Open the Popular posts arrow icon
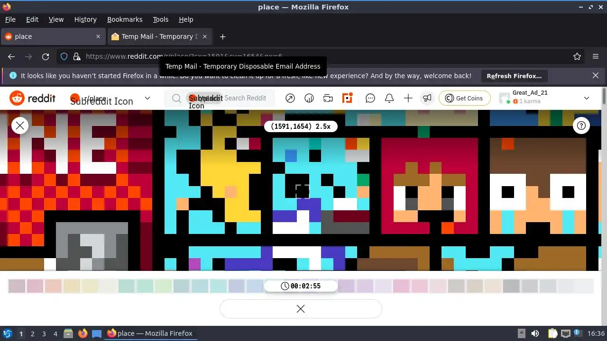This screenshot has height=341, width=607. [x=290, y=98]
